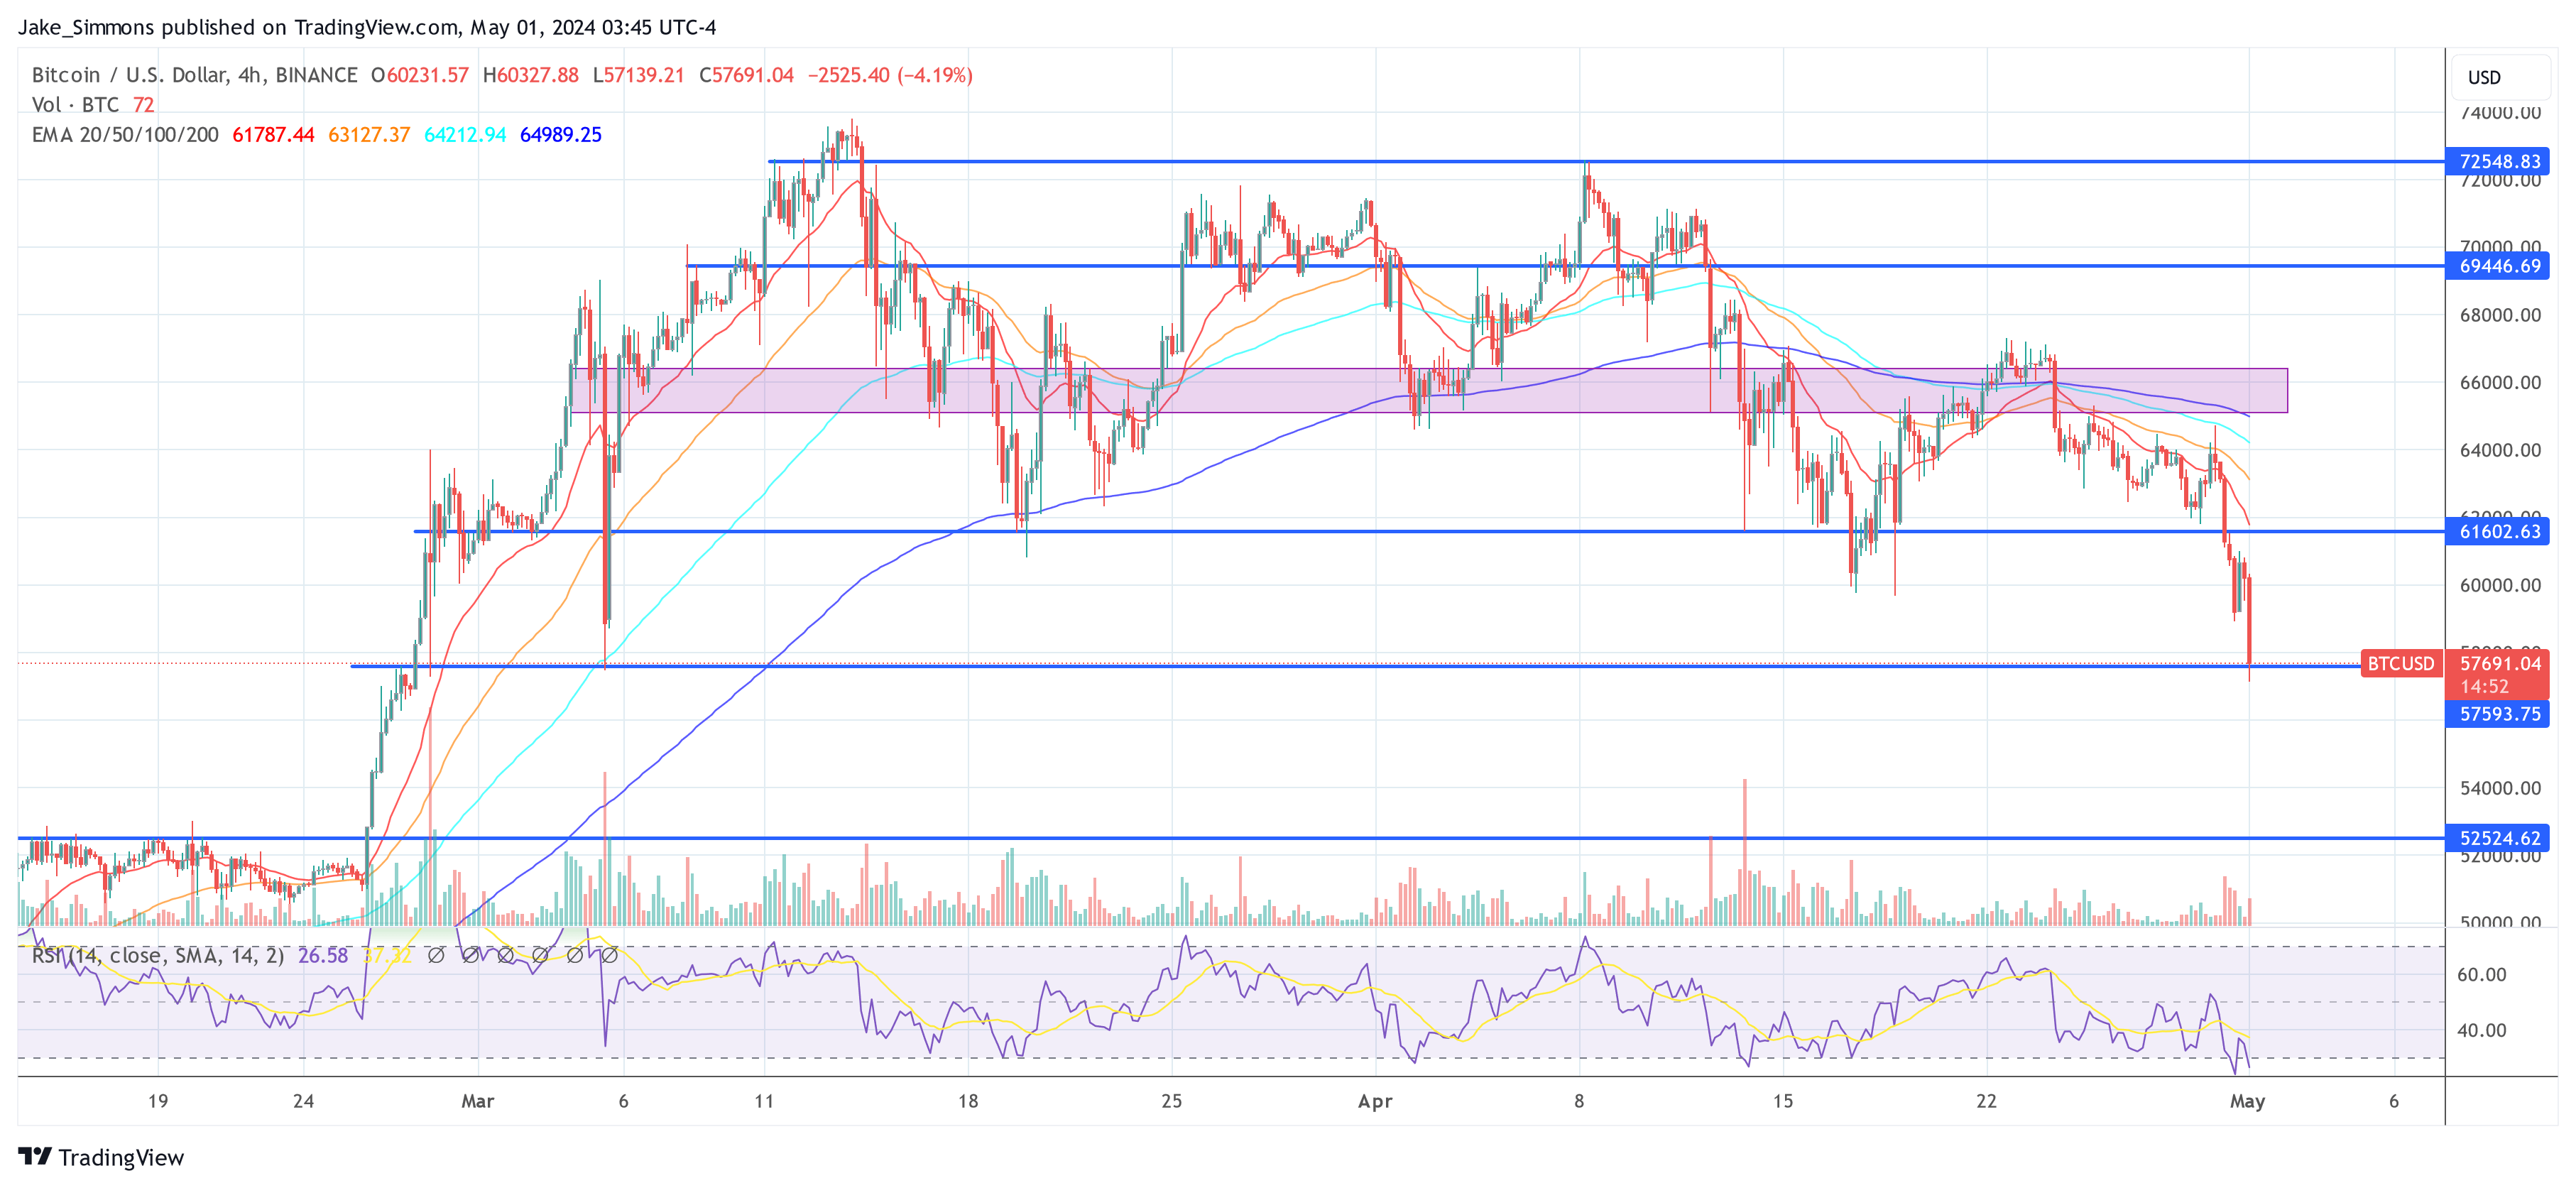Click the high value H60327.88
The width and height of the screenshot is (2576, 1188).
(530, 75)
